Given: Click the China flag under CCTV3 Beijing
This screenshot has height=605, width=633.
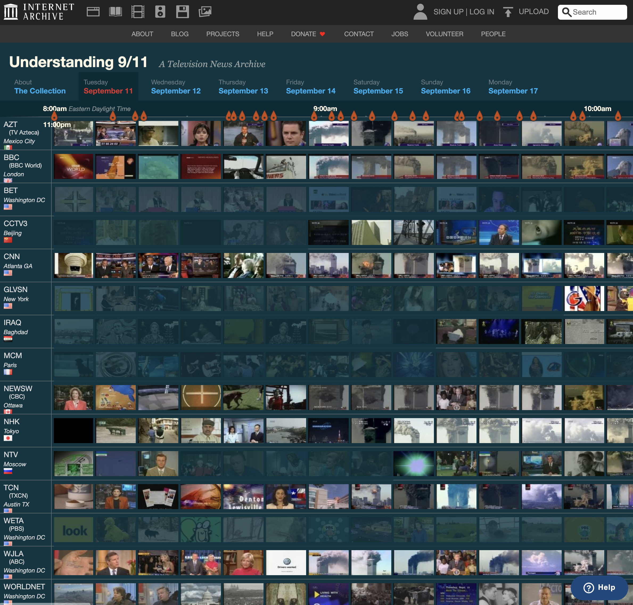Looking at the screenshot, I should pos(8,240).
